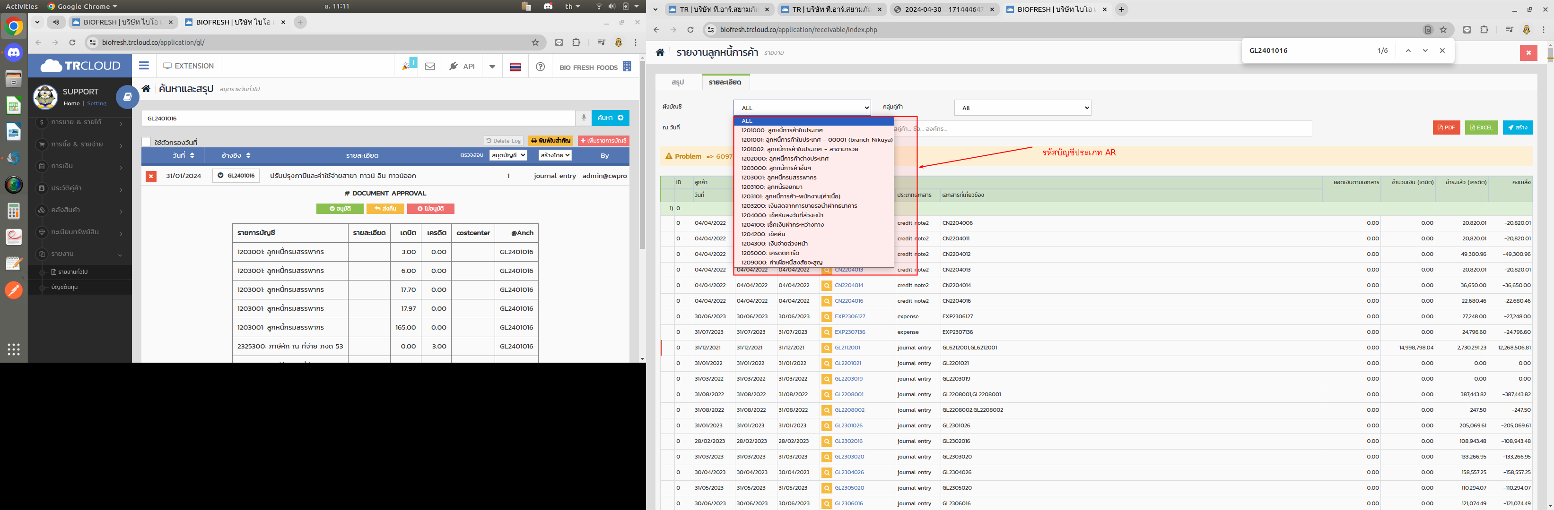Close the Chrome find bar
Screen dimensions: 1554x510
[x=1442, y=51]
